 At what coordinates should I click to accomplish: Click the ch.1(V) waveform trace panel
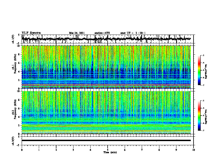click(x=107, y=39)
